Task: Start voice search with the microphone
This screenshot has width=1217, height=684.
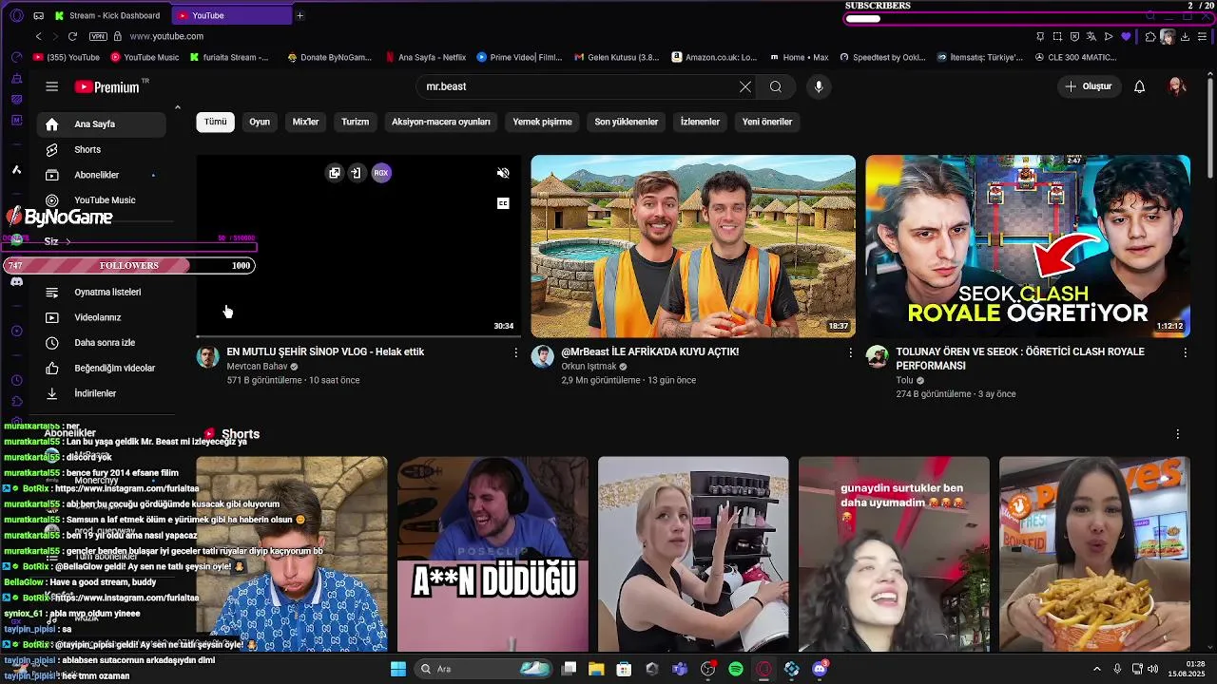Action: point(819,86)
